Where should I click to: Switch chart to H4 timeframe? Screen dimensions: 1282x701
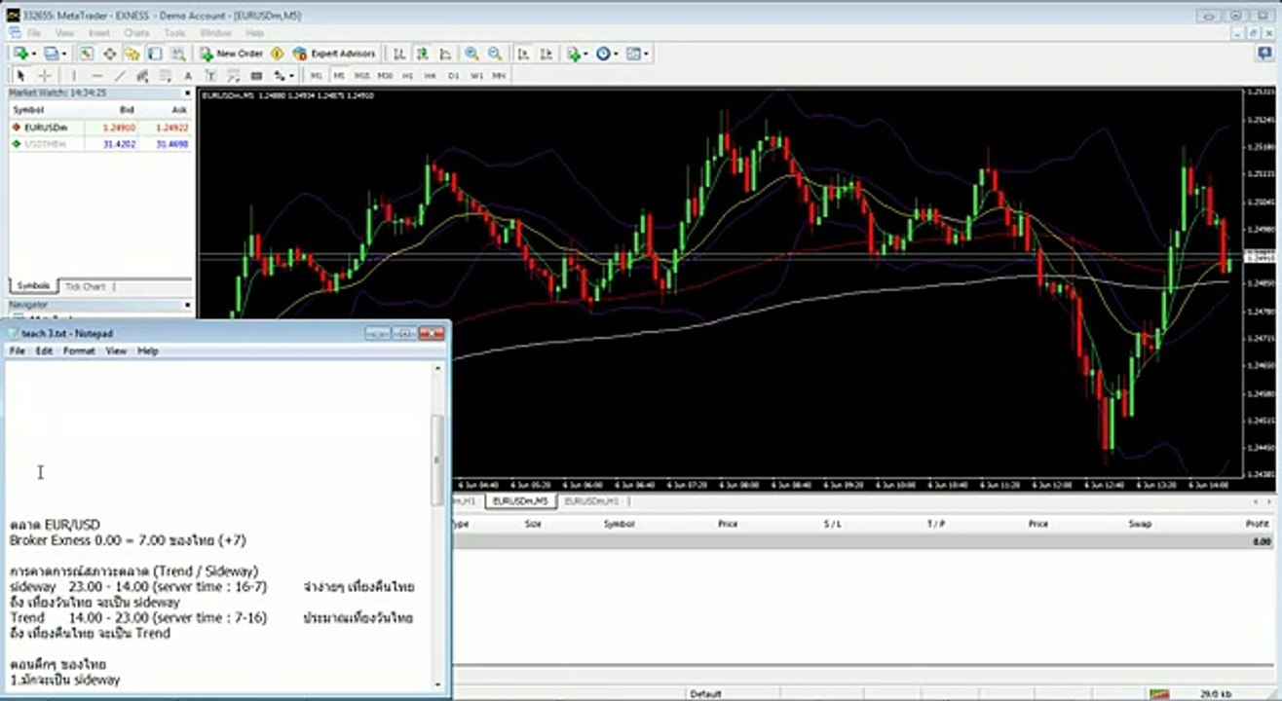[x=430, y=75]
